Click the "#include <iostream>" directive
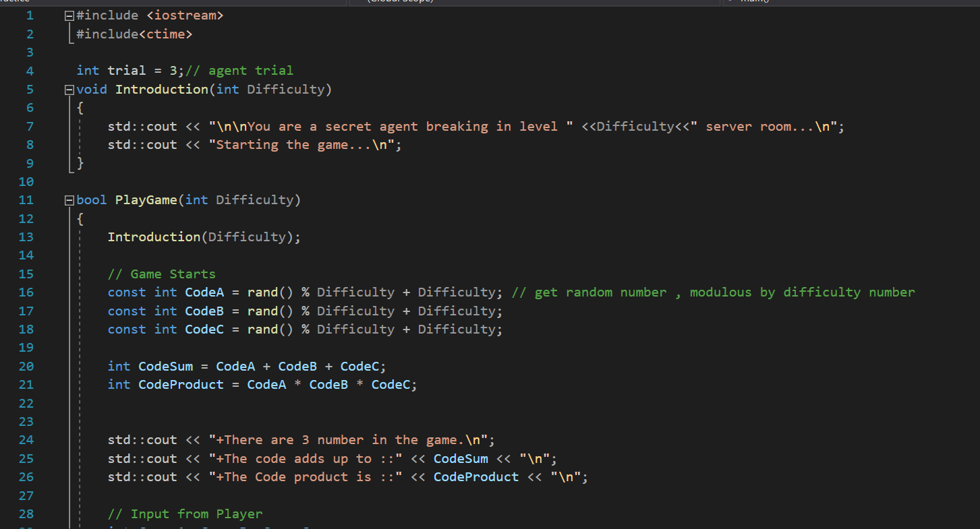The image size is (980, 529). click(150, 15)
